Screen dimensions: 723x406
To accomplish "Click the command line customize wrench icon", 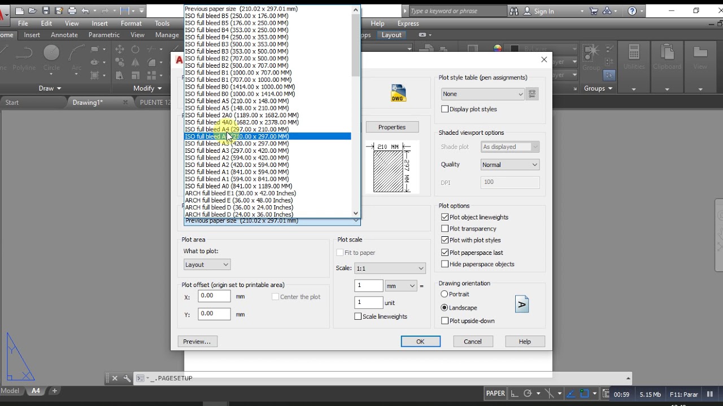I will click(127, 378).
